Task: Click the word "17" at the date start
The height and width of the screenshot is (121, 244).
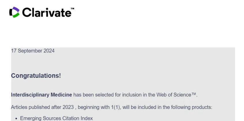Action: (x=14, y=51)
